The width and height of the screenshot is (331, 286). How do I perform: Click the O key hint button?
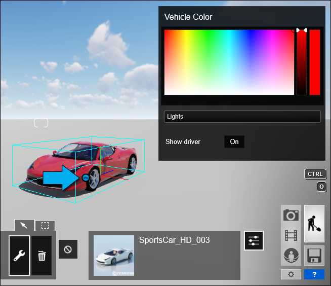[x=321, y=187]
